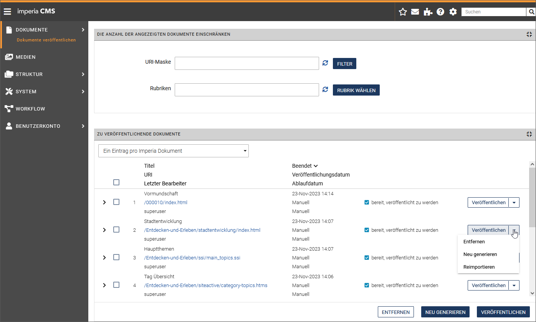Click the Benutzerkonto user icon in sidebar
The height and width of the screenshot is (322, 536).
click(9, 126)
